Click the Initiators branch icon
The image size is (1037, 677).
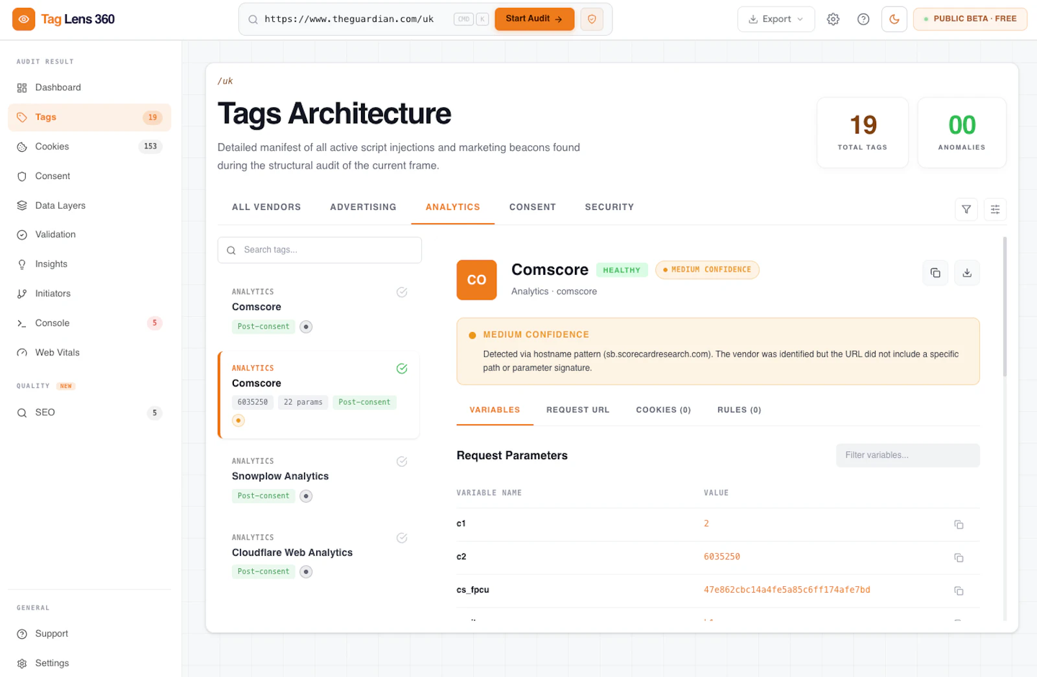pos(22,294)
